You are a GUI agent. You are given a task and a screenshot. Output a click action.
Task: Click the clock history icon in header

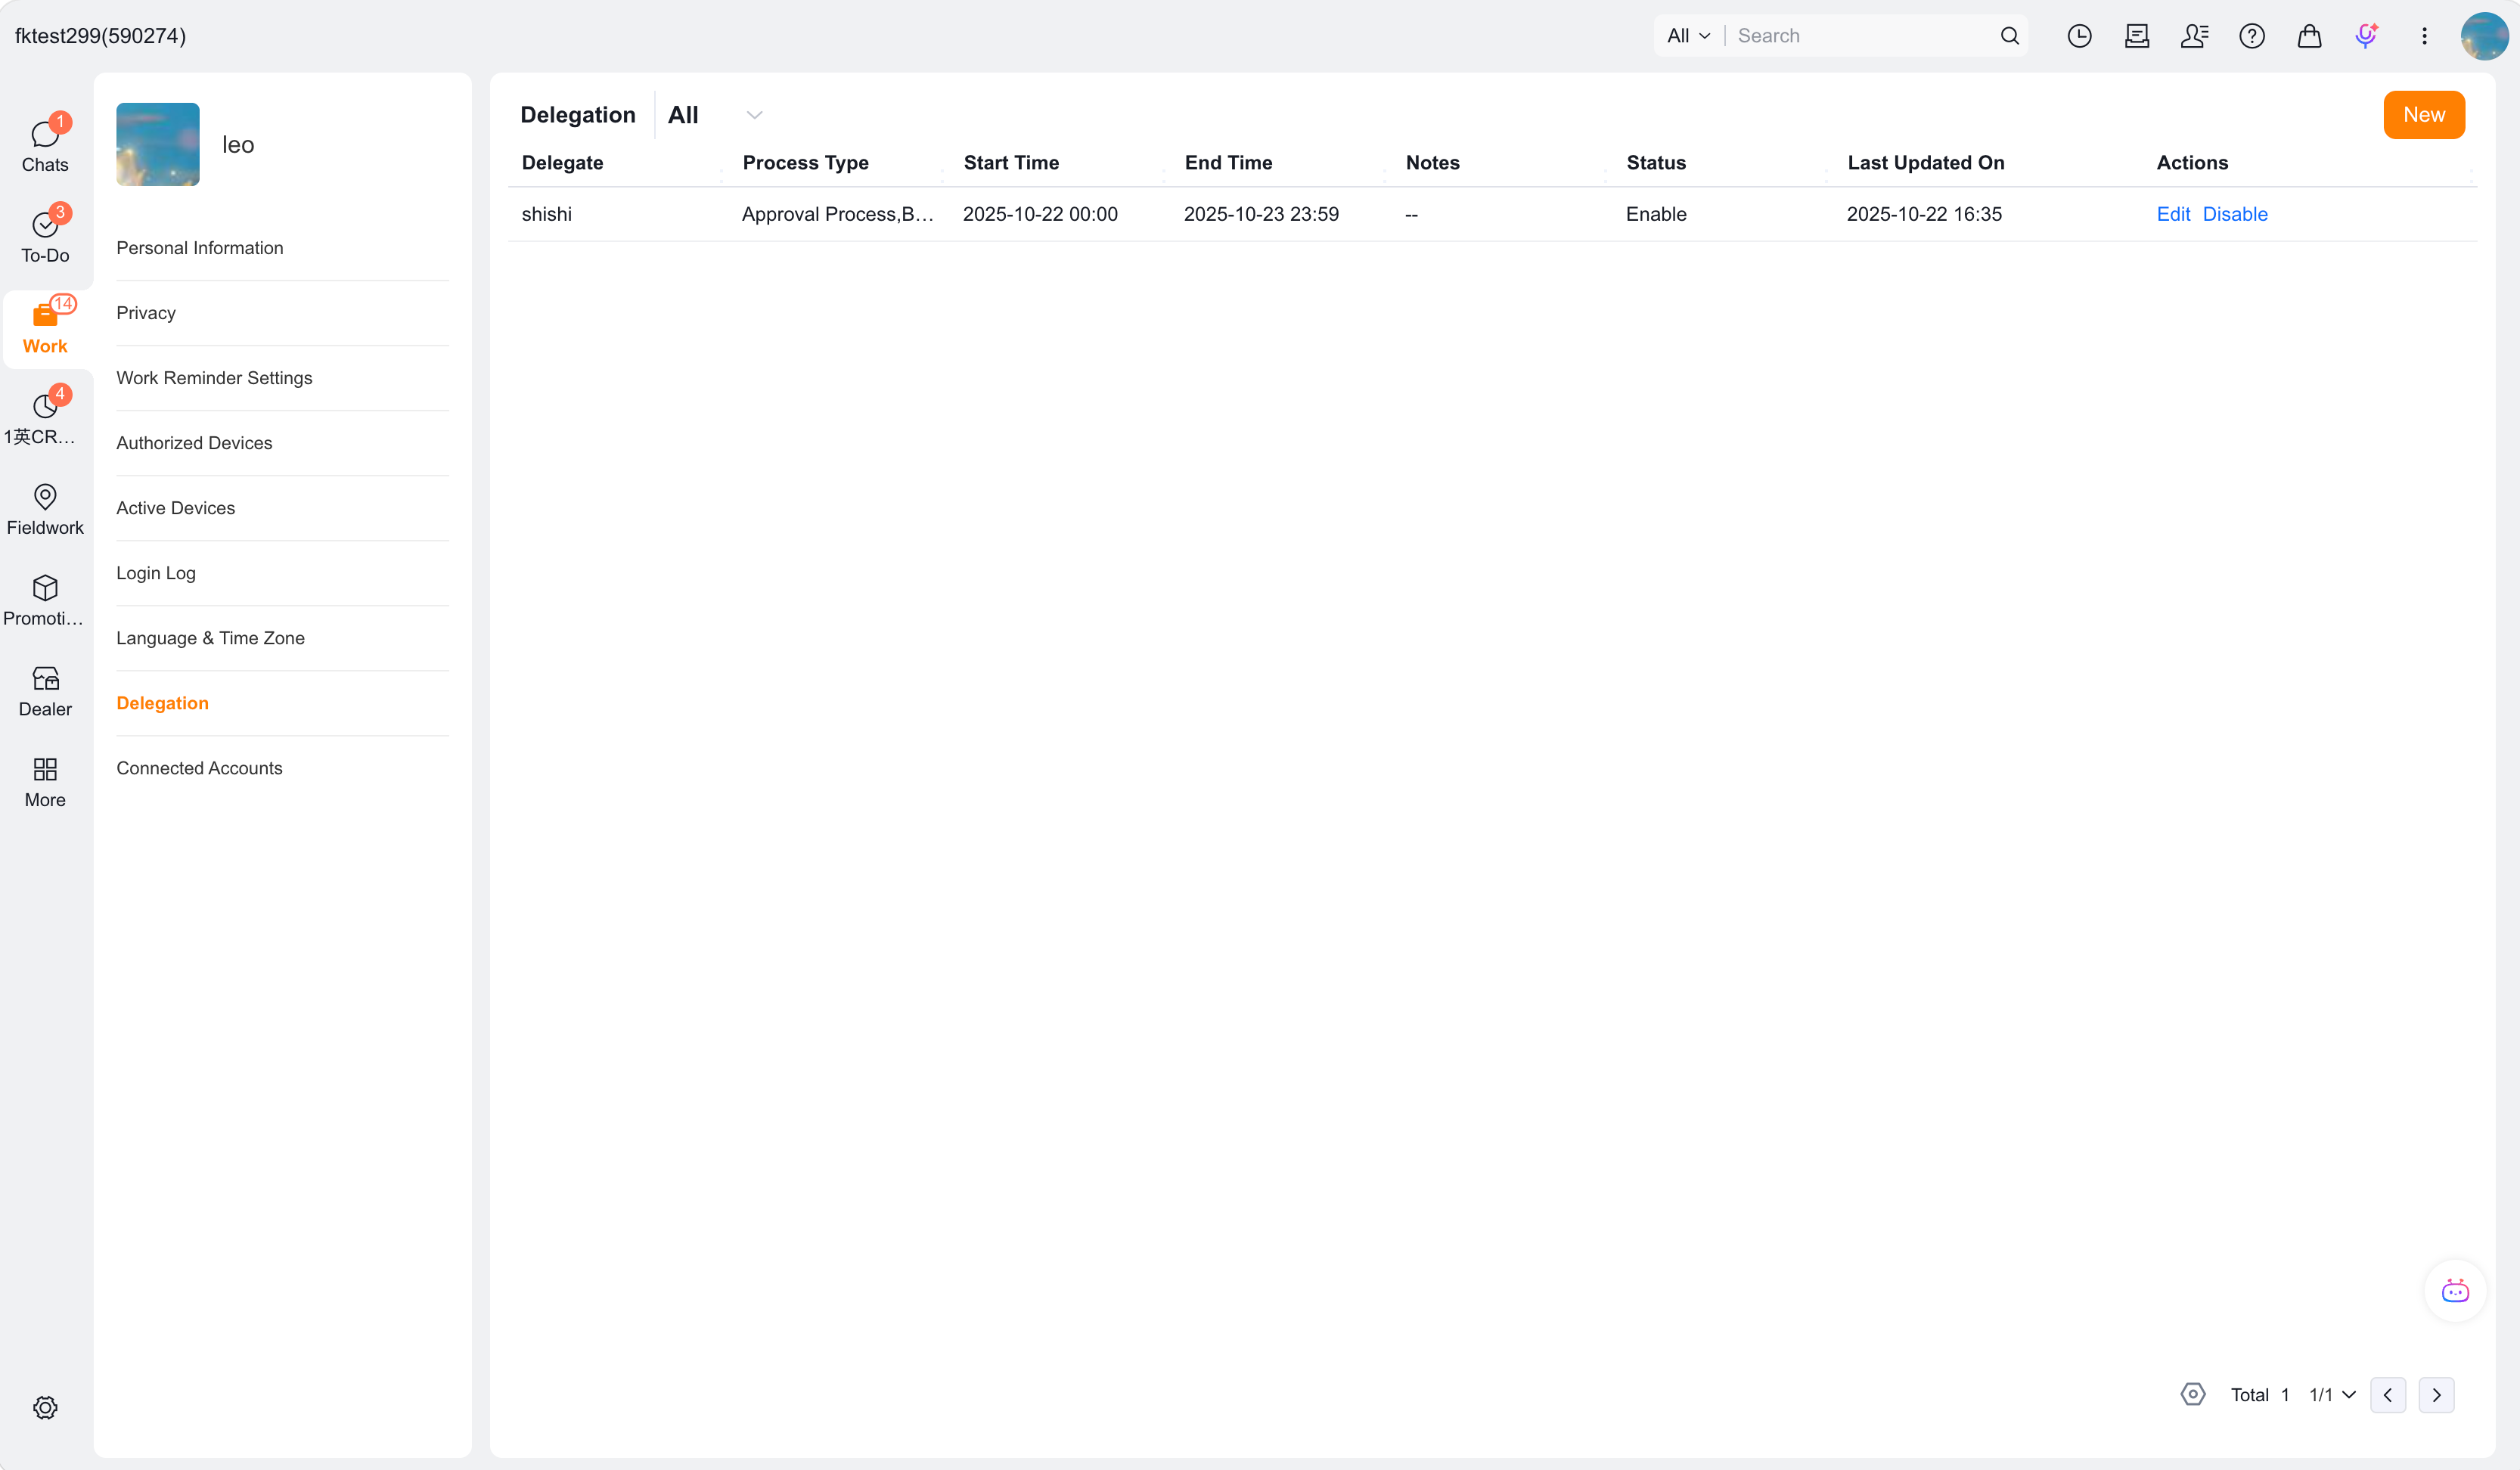2079,36
